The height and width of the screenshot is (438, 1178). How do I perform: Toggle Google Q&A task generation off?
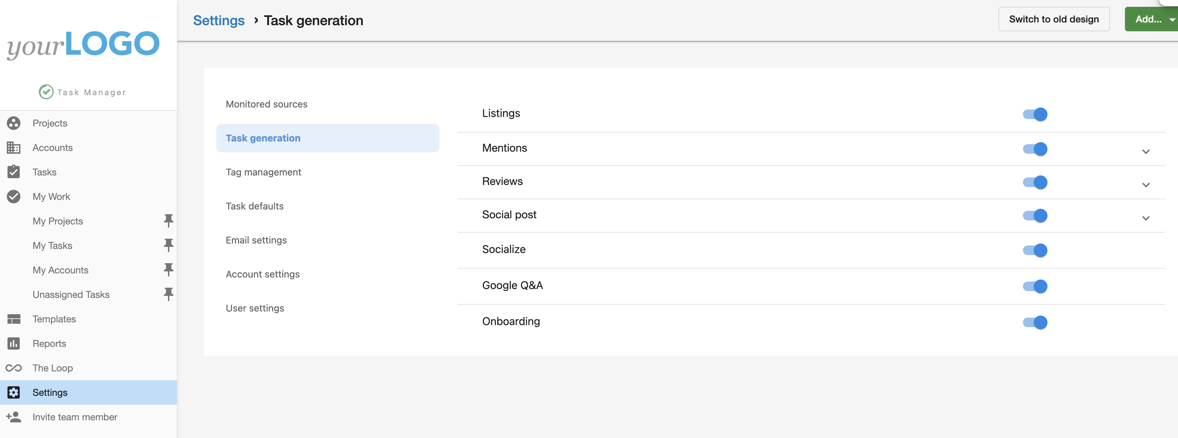pyautogui.click(x=1035, y=286)
